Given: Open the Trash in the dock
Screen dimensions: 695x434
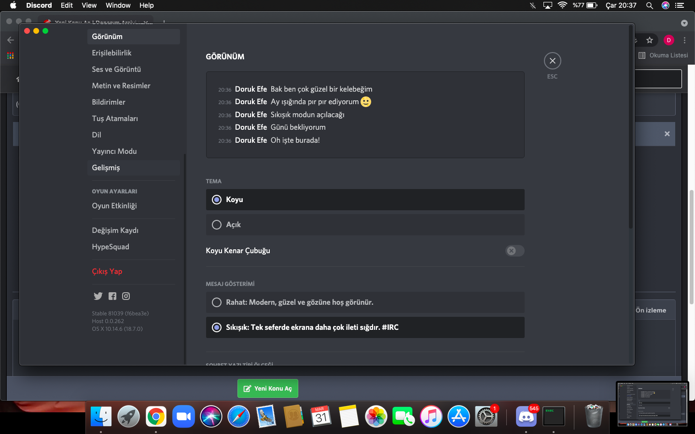Looking at the screenshot, I should (x=594, y=417).
